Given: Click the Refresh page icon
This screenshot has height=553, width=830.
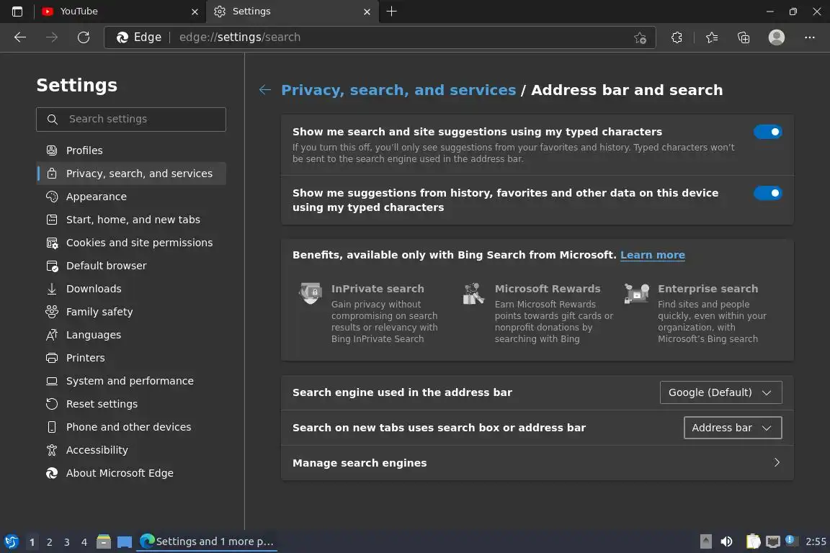Looking at the screenshot, I should (x=84, y=37).
